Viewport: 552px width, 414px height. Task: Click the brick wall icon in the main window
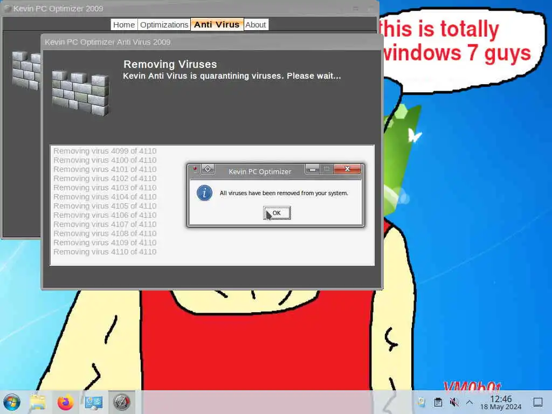click(26, 71)
